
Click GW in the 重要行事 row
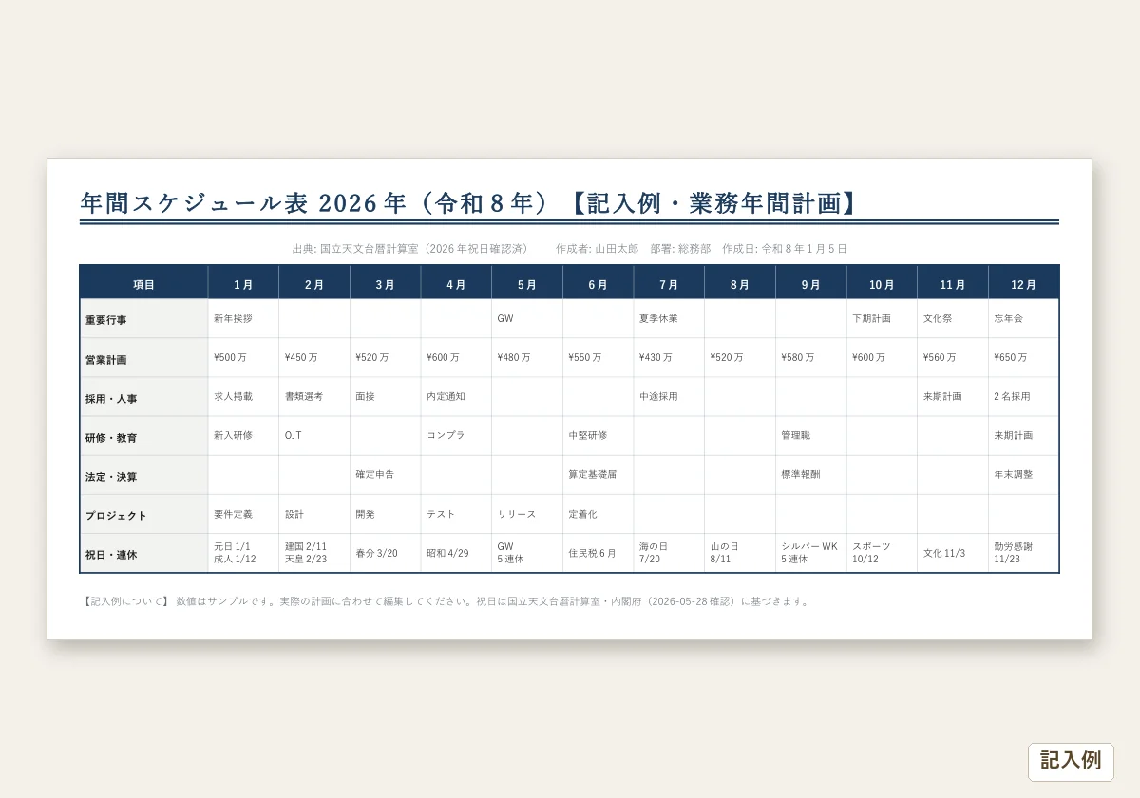tap(527, 319)
